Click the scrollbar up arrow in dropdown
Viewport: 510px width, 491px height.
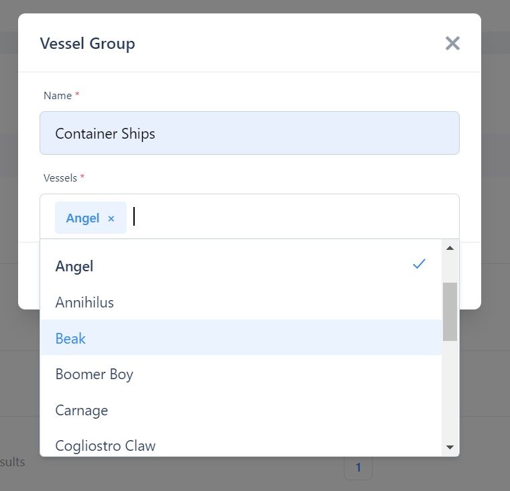click(x=450, y=248)
